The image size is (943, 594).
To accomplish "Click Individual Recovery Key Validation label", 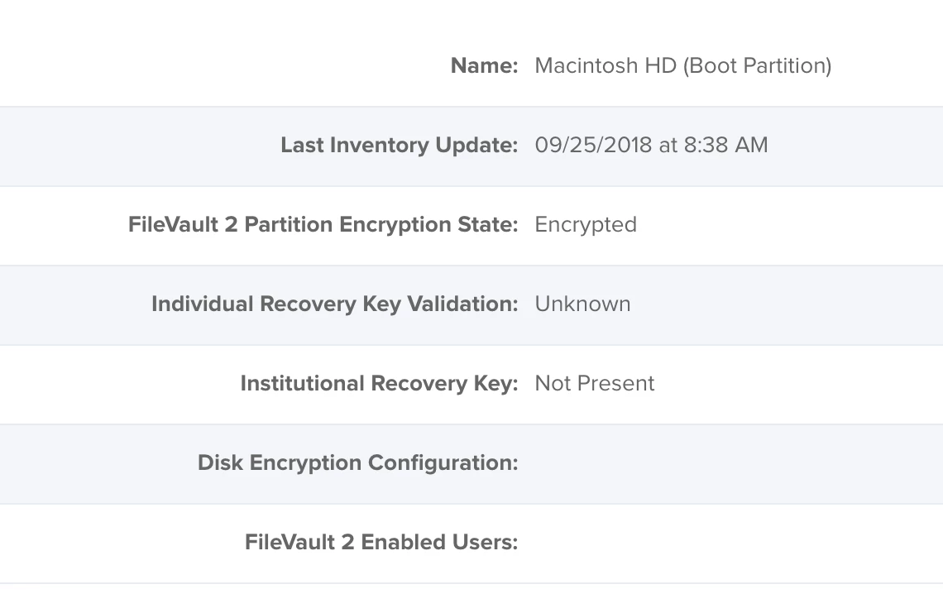I will tap(334, 304).
